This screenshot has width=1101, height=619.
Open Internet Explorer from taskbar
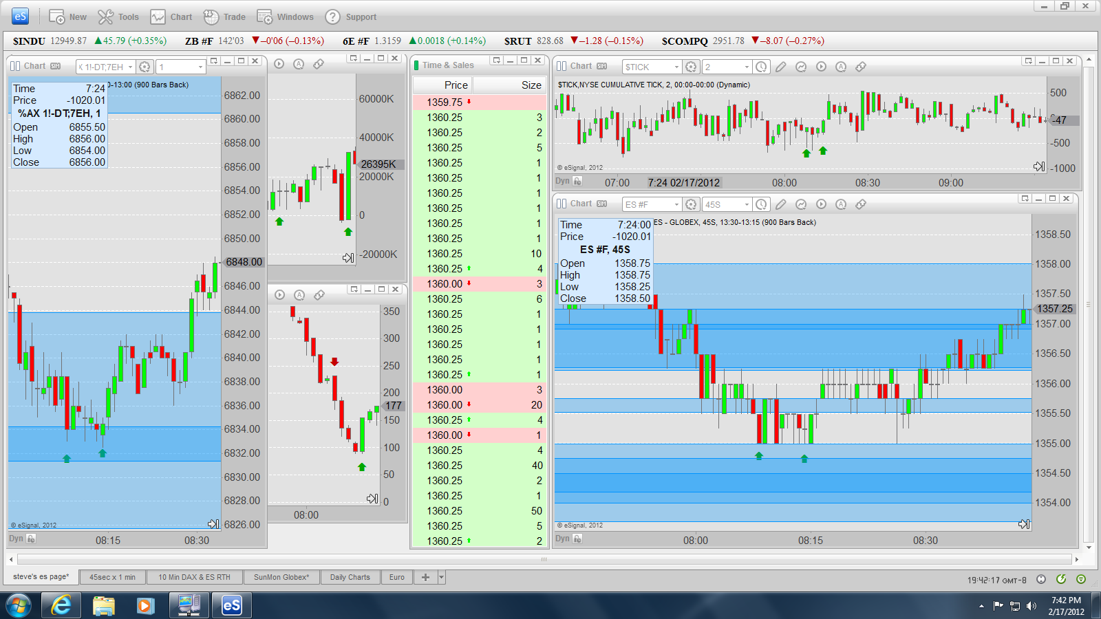pyautogui.click(x=61, y=605)
